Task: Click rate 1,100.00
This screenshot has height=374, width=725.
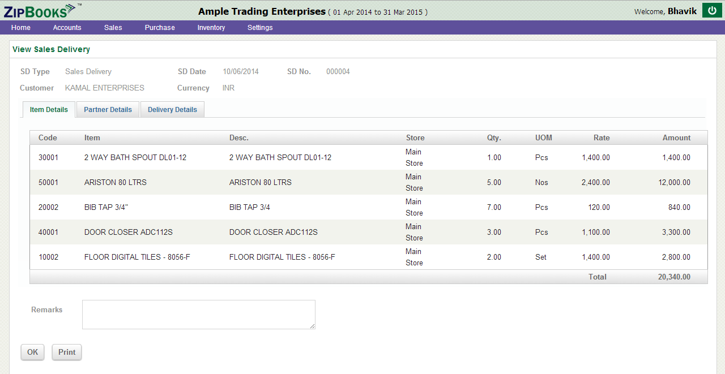Action: [x=596, y=233]
